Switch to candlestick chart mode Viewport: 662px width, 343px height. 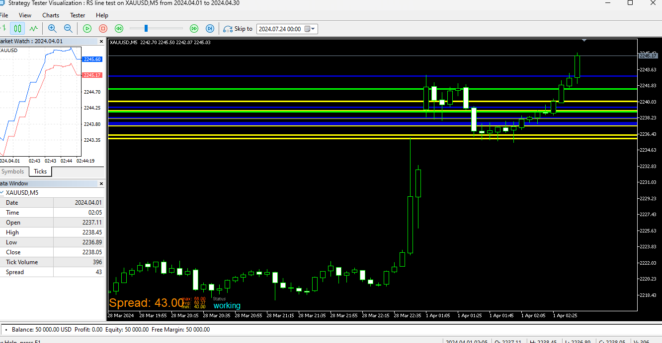17,29
